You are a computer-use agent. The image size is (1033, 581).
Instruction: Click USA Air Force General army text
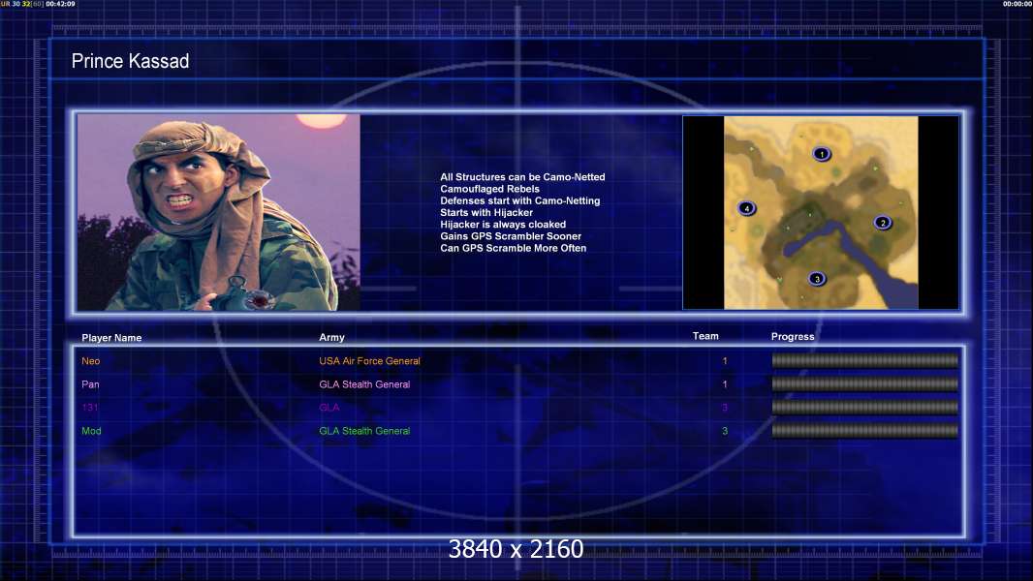point(369,360)
